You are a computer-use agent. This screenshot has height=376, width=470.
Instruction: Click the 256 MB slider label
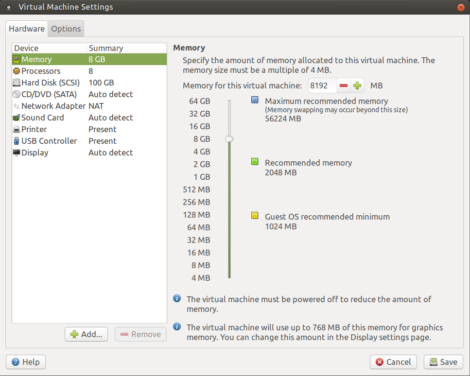pos(197,202)
